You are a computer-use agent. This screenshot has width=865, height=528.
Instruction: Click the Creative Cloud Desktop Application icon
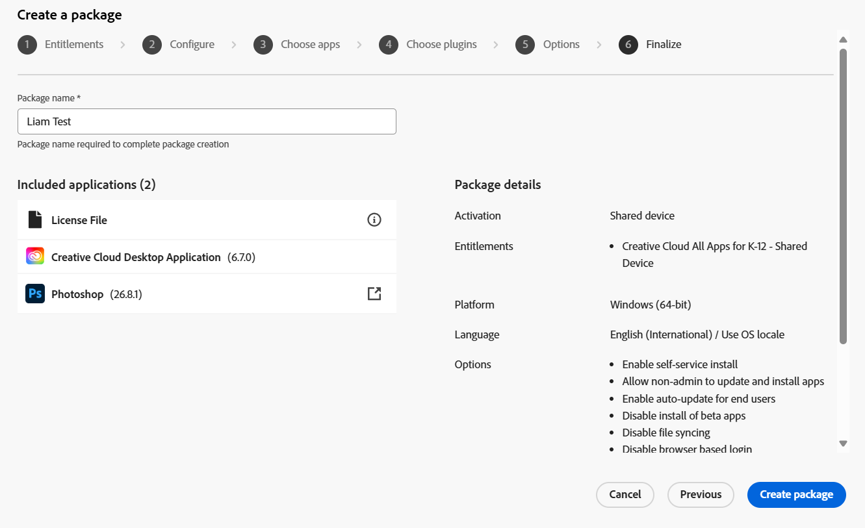click(x=35, y=257)
